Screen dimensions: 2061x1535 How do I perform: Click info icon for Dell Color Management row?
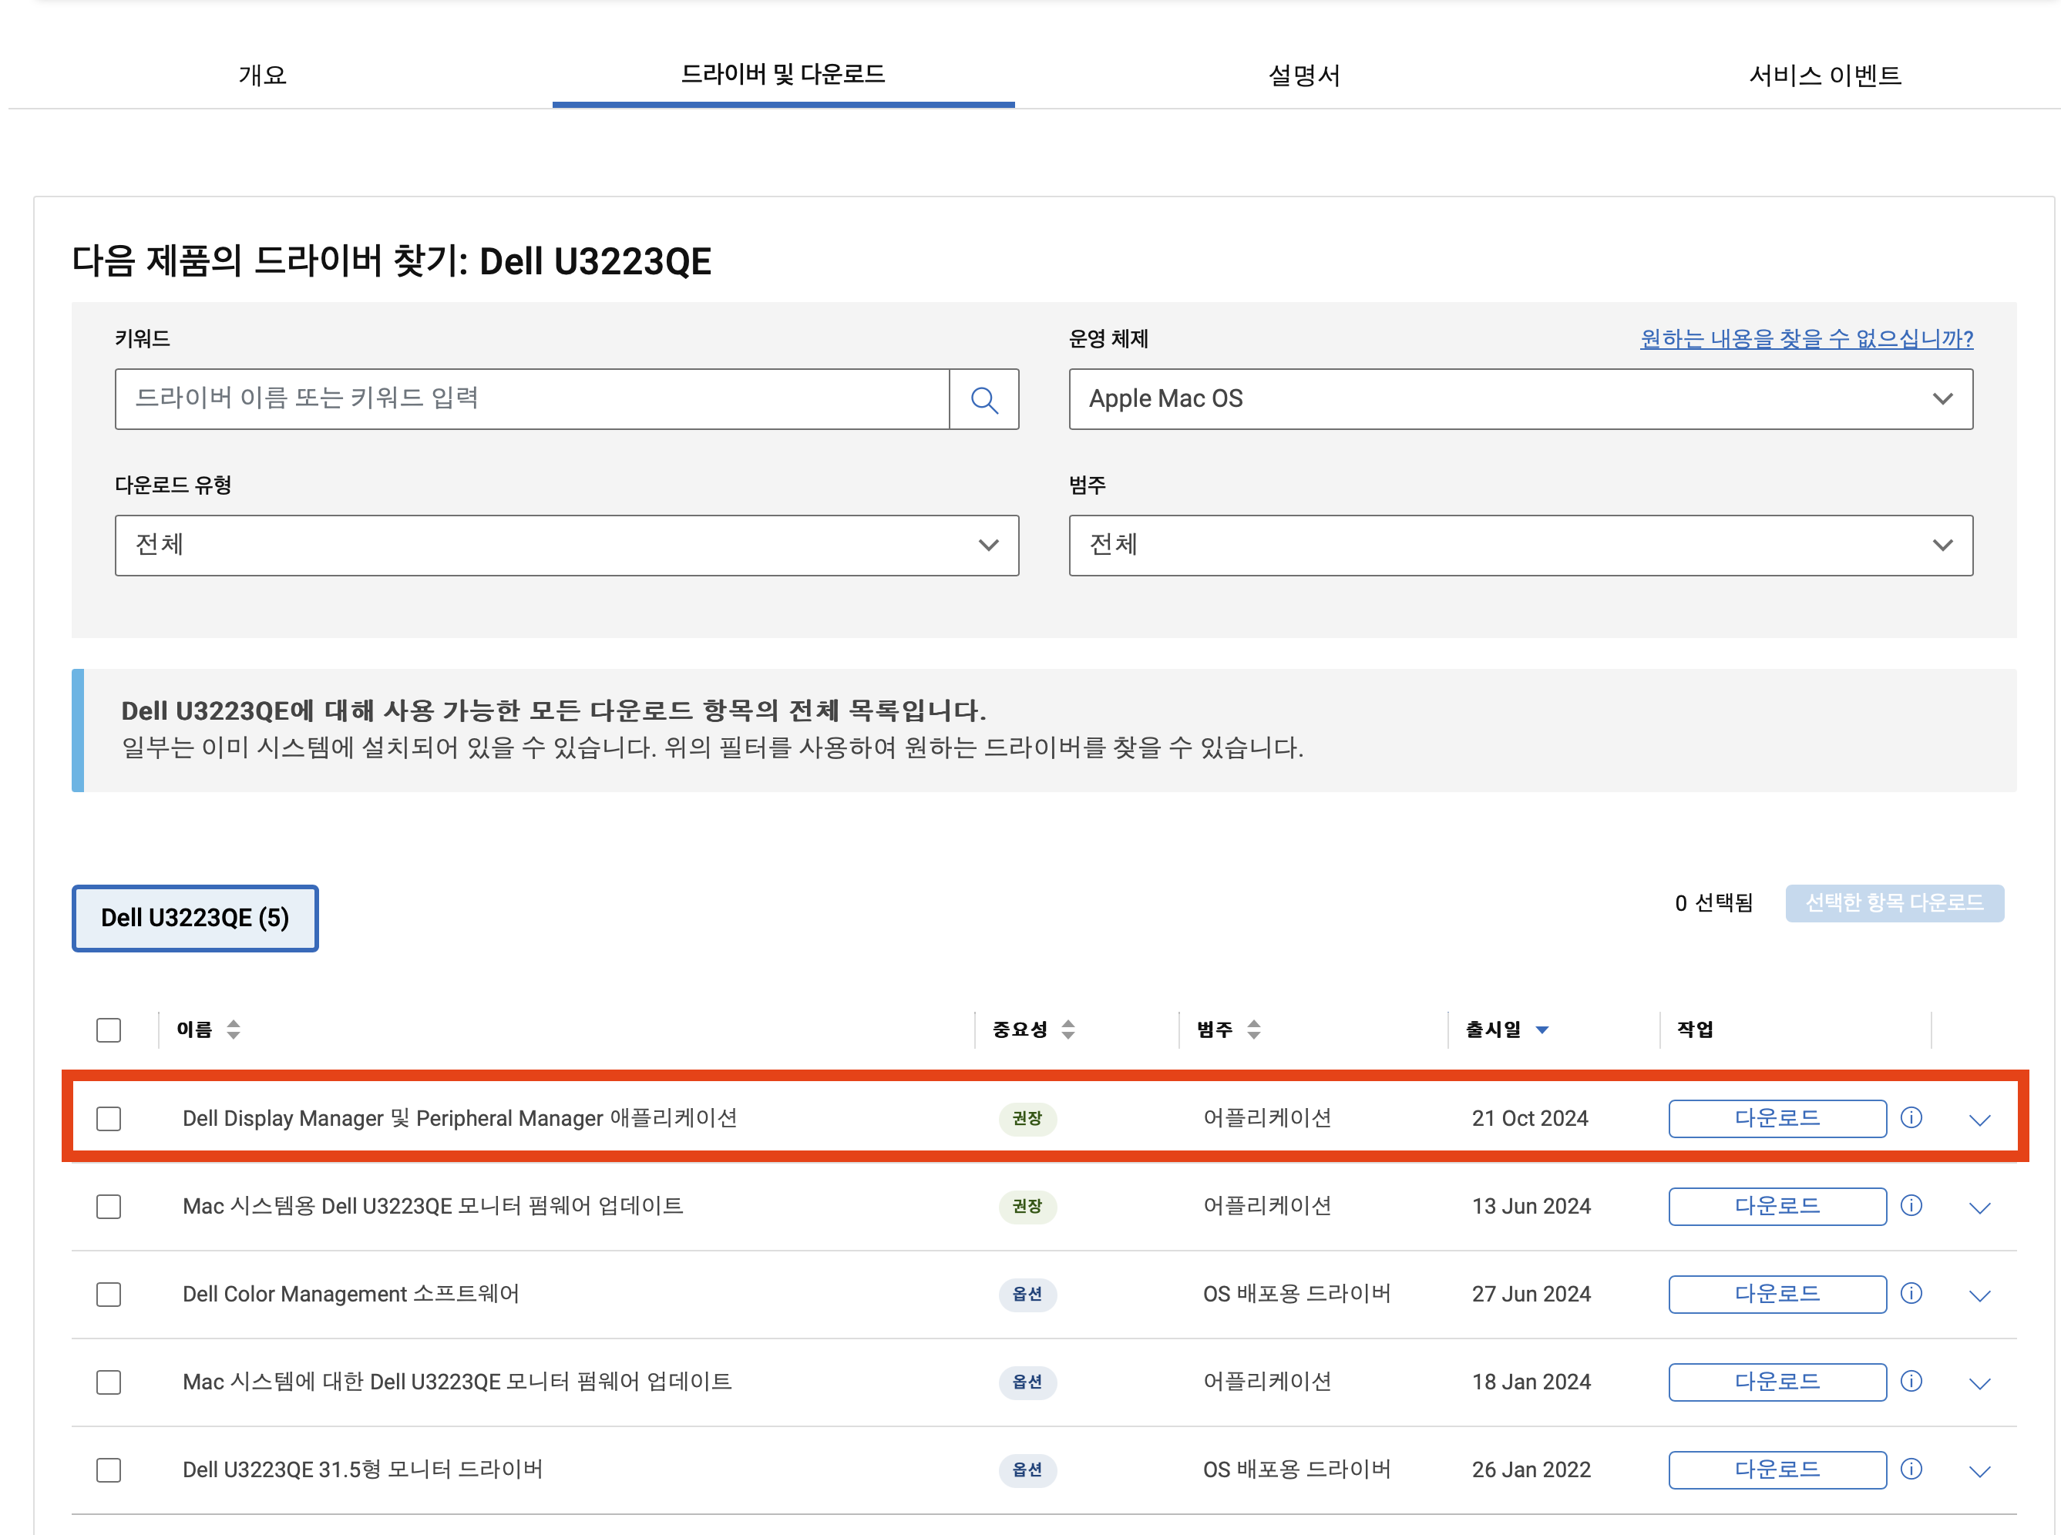(x=1911, y=1292)
